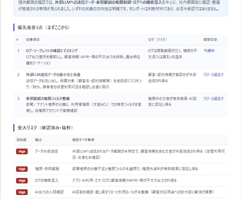Select the title '参照範囲の権限フィルタ整備'
The image size is (241, 199).
[48, 98]
